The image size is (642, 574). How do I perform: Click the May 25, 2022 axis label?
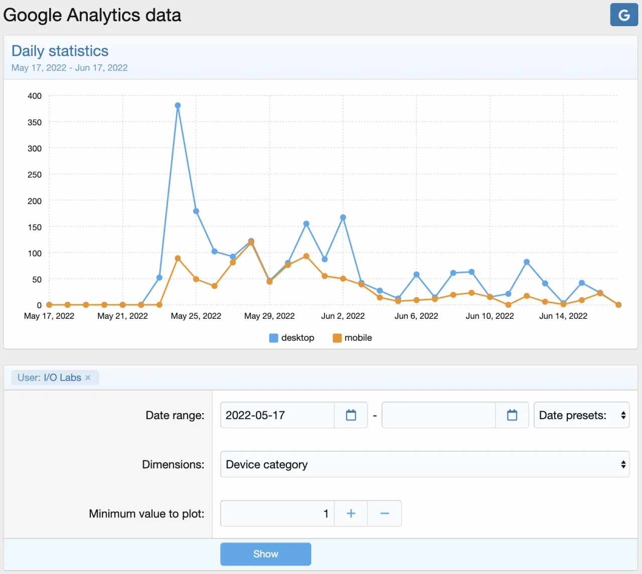[196, 316]
